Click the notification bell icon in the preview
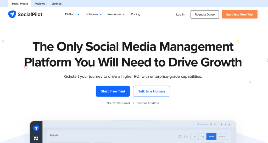The height and width of the screenshot is (143, 268). point(221,124)
